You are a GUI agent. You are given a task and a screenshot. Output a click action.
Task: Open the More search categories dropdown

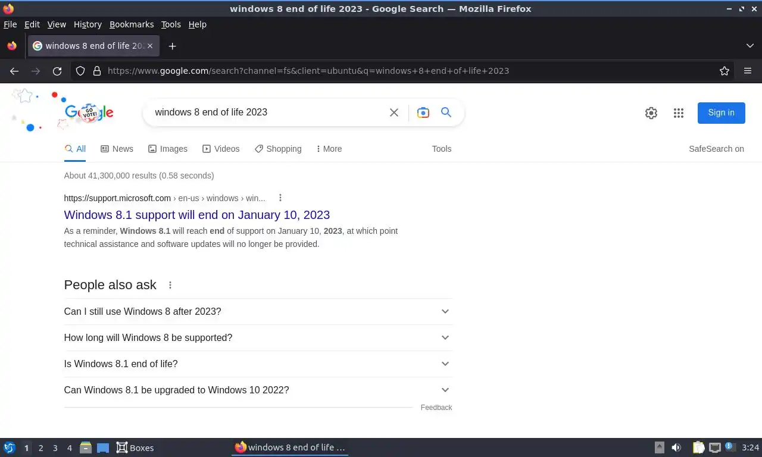click(x=329, y=149)
